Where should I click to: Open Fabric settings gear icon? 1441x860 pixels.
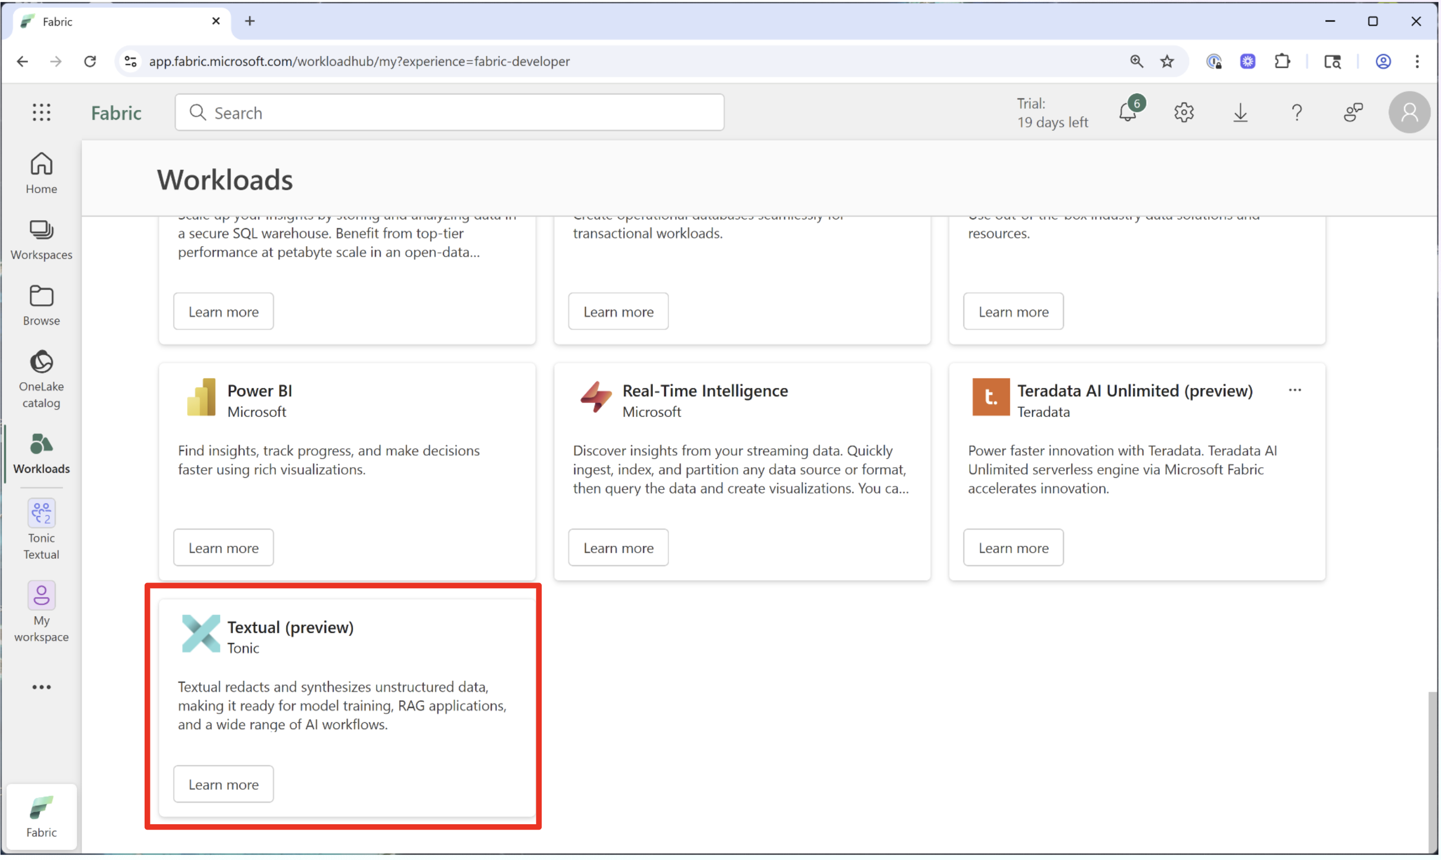(1184, 112)
